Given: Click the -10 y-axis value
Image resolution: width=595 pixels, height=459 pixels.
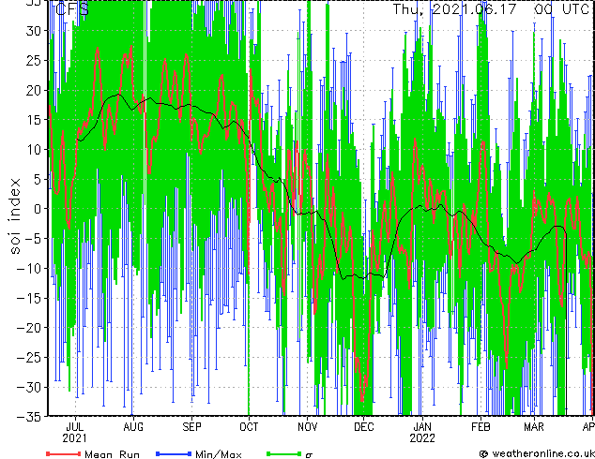Looking at the screenshot, I should click(29, 269).
